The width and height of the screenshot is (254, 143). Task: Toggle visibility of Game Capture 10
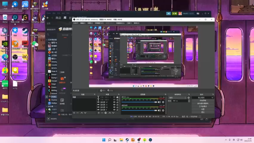(114, 107)
